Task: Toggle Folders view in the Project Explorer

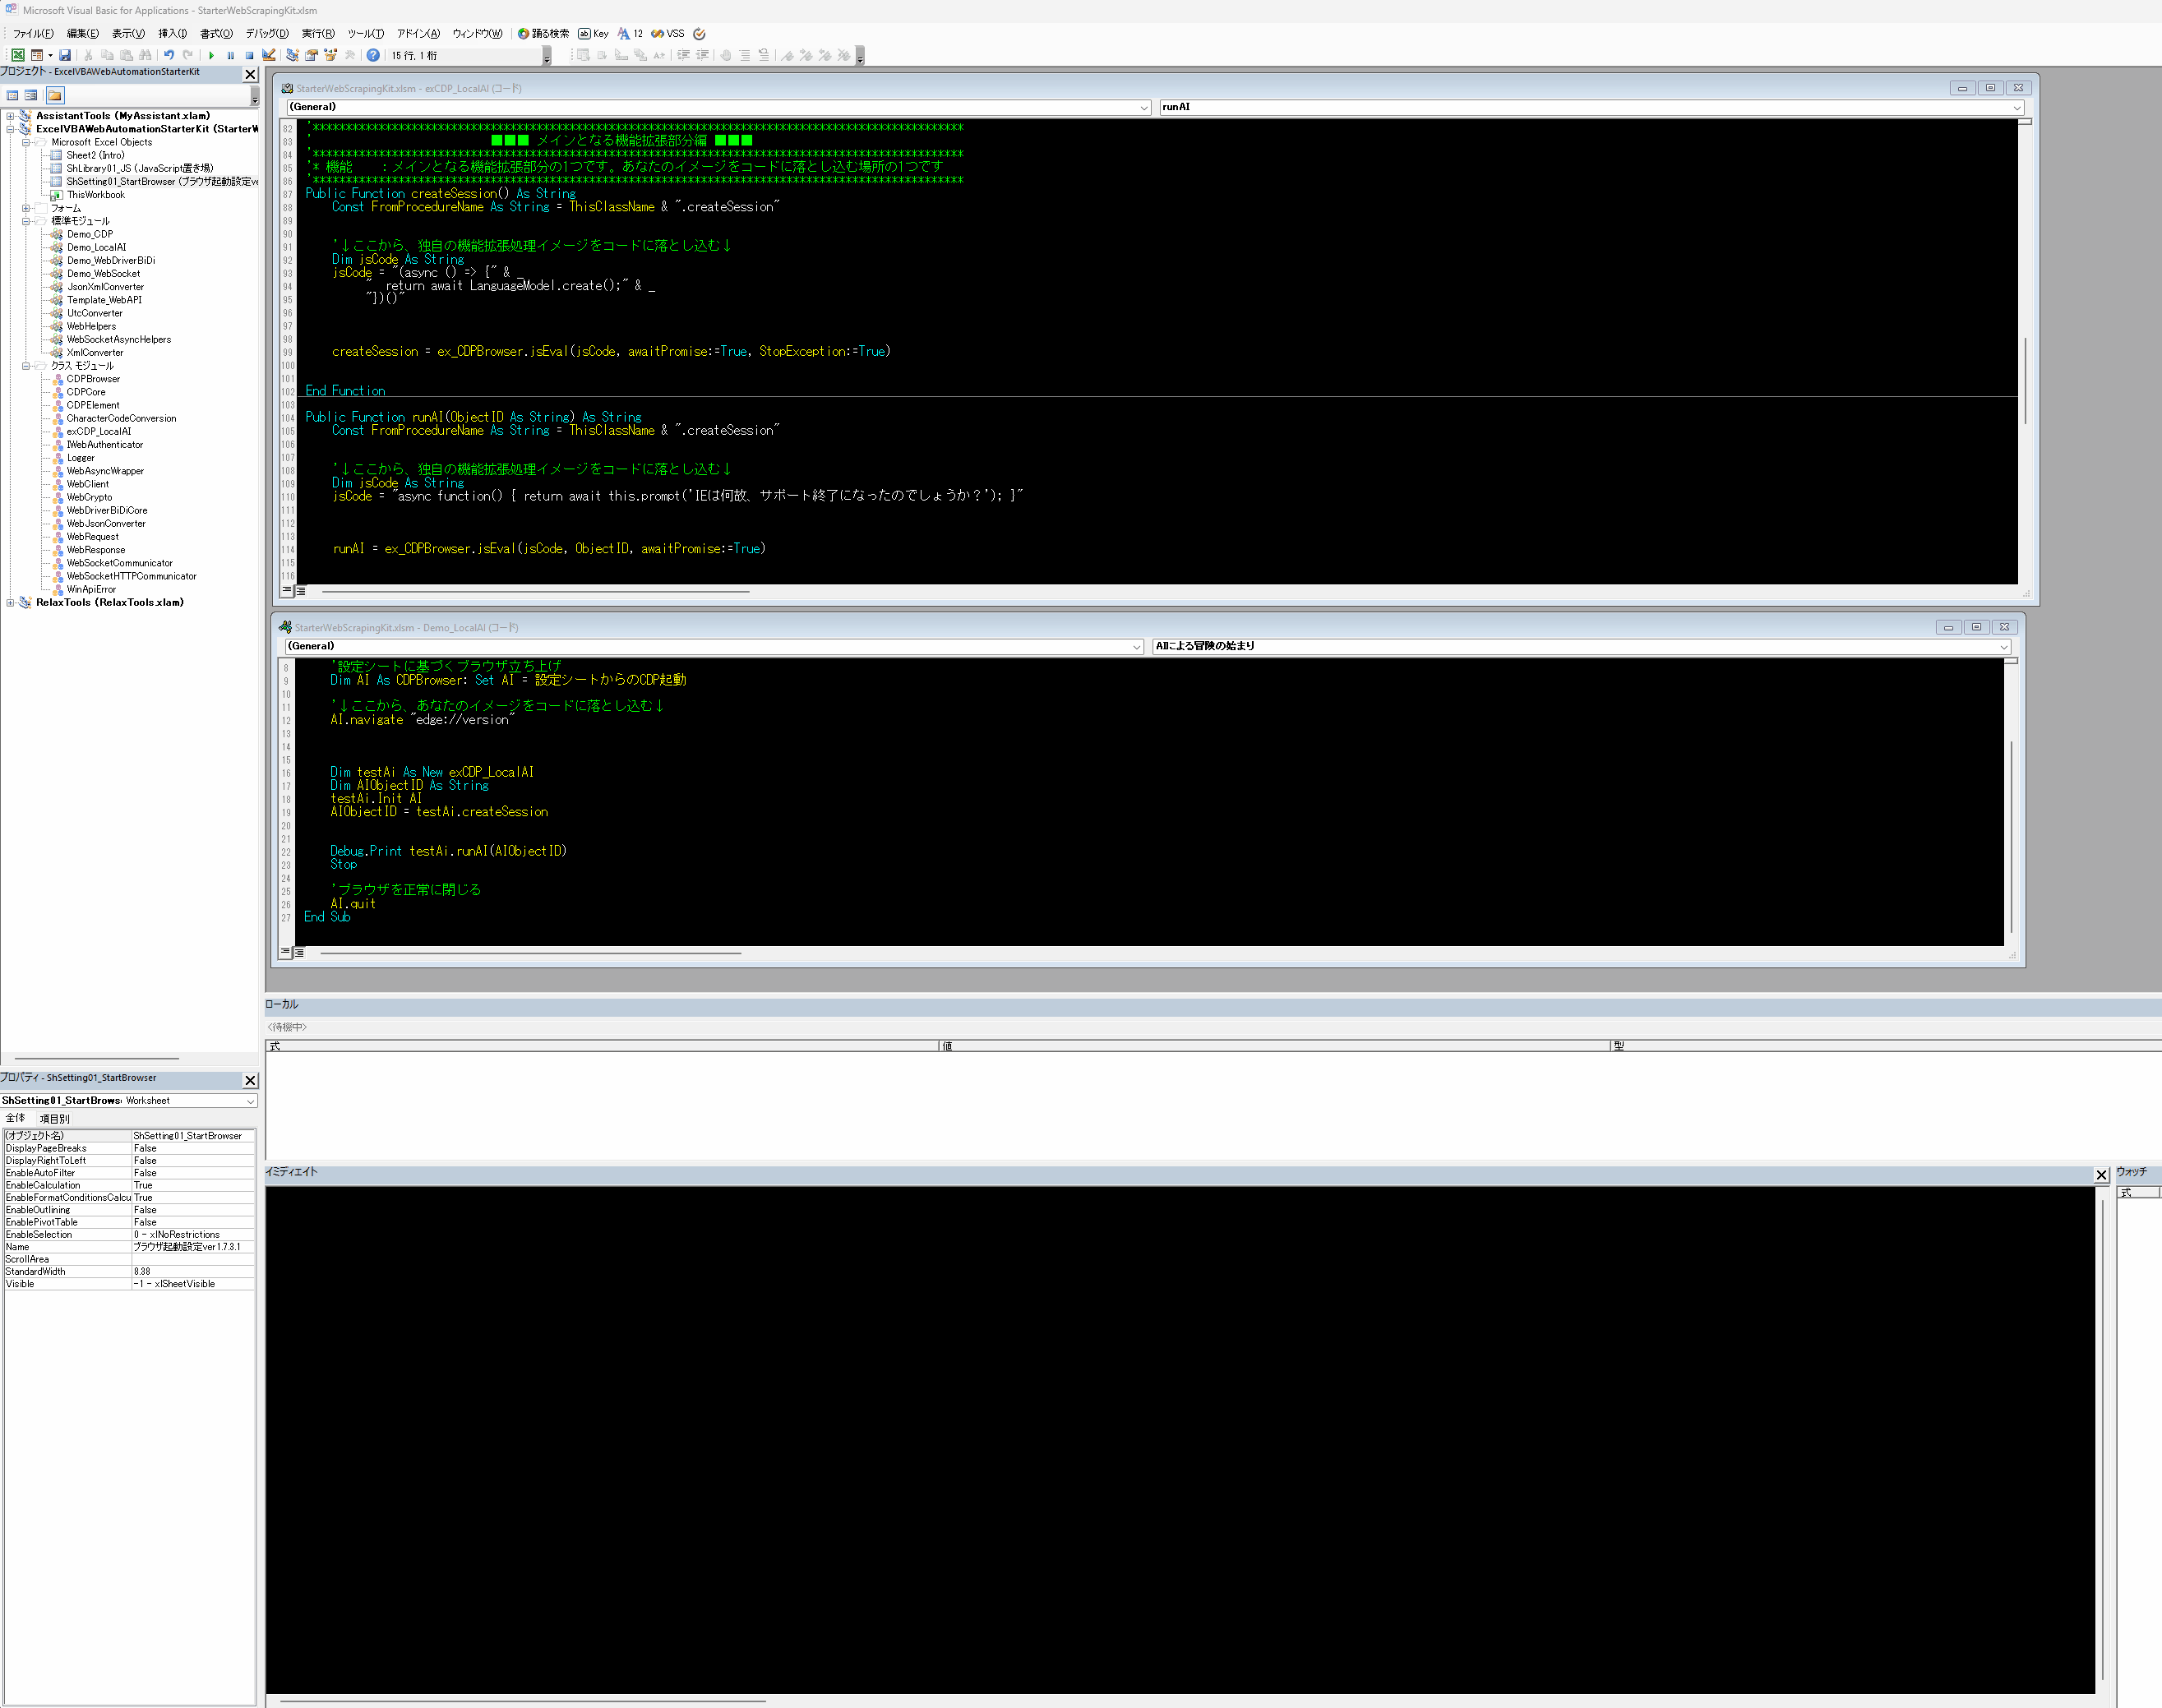Action: 55,95
